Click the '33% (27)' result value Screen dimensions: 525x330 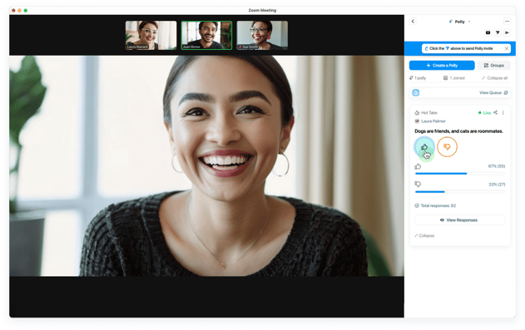(x=497, y=185)
